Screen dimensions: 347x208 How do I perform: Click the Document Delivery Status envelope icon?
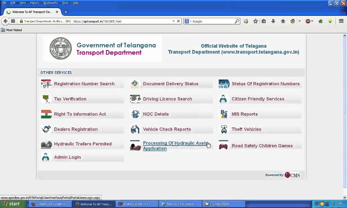(x=135, y=84)
